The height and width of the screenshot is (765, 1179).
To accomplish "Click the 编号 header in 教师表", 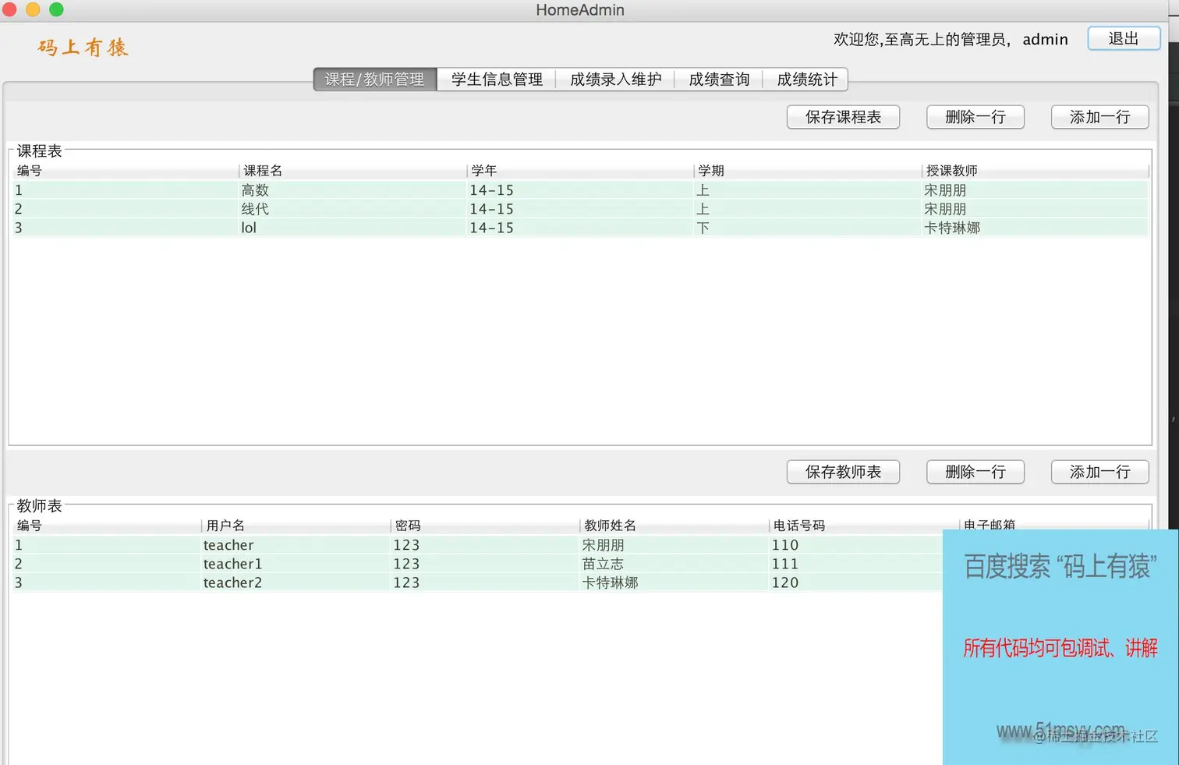I will (x=107, y=526).
